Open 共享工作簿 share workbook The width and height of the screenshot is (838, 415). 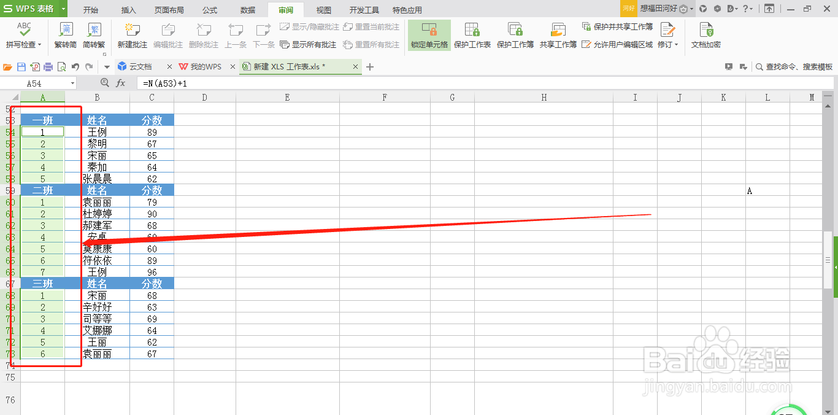pos(558,36)
